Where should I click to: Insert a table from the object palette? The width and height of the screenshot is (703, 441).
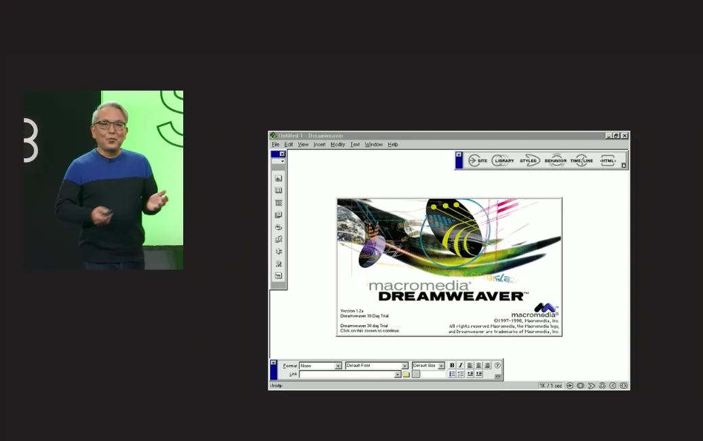278,190
